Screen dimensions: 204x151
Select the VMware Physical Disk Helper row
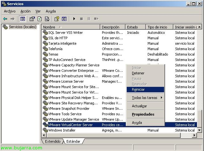(x=119, y=98)
